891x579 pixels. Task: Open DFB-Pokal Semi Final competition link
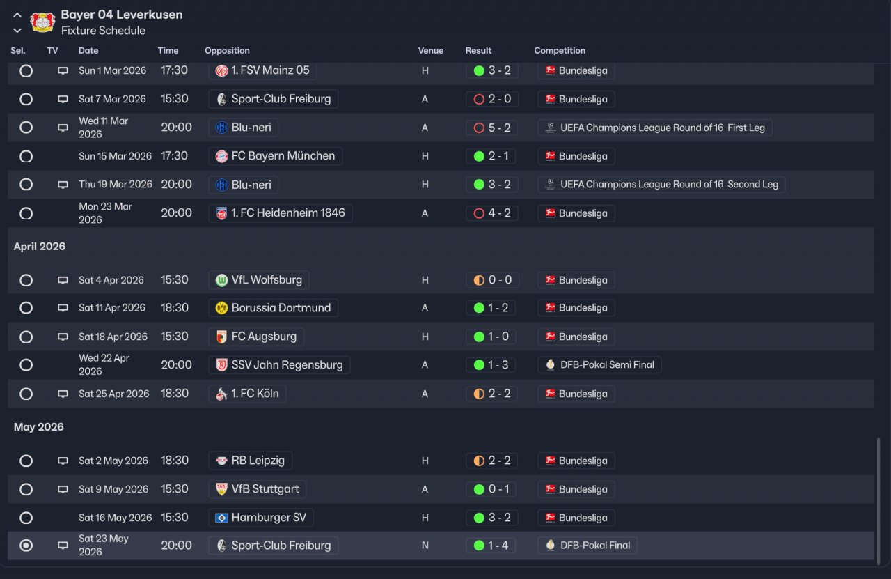(599, 365)
